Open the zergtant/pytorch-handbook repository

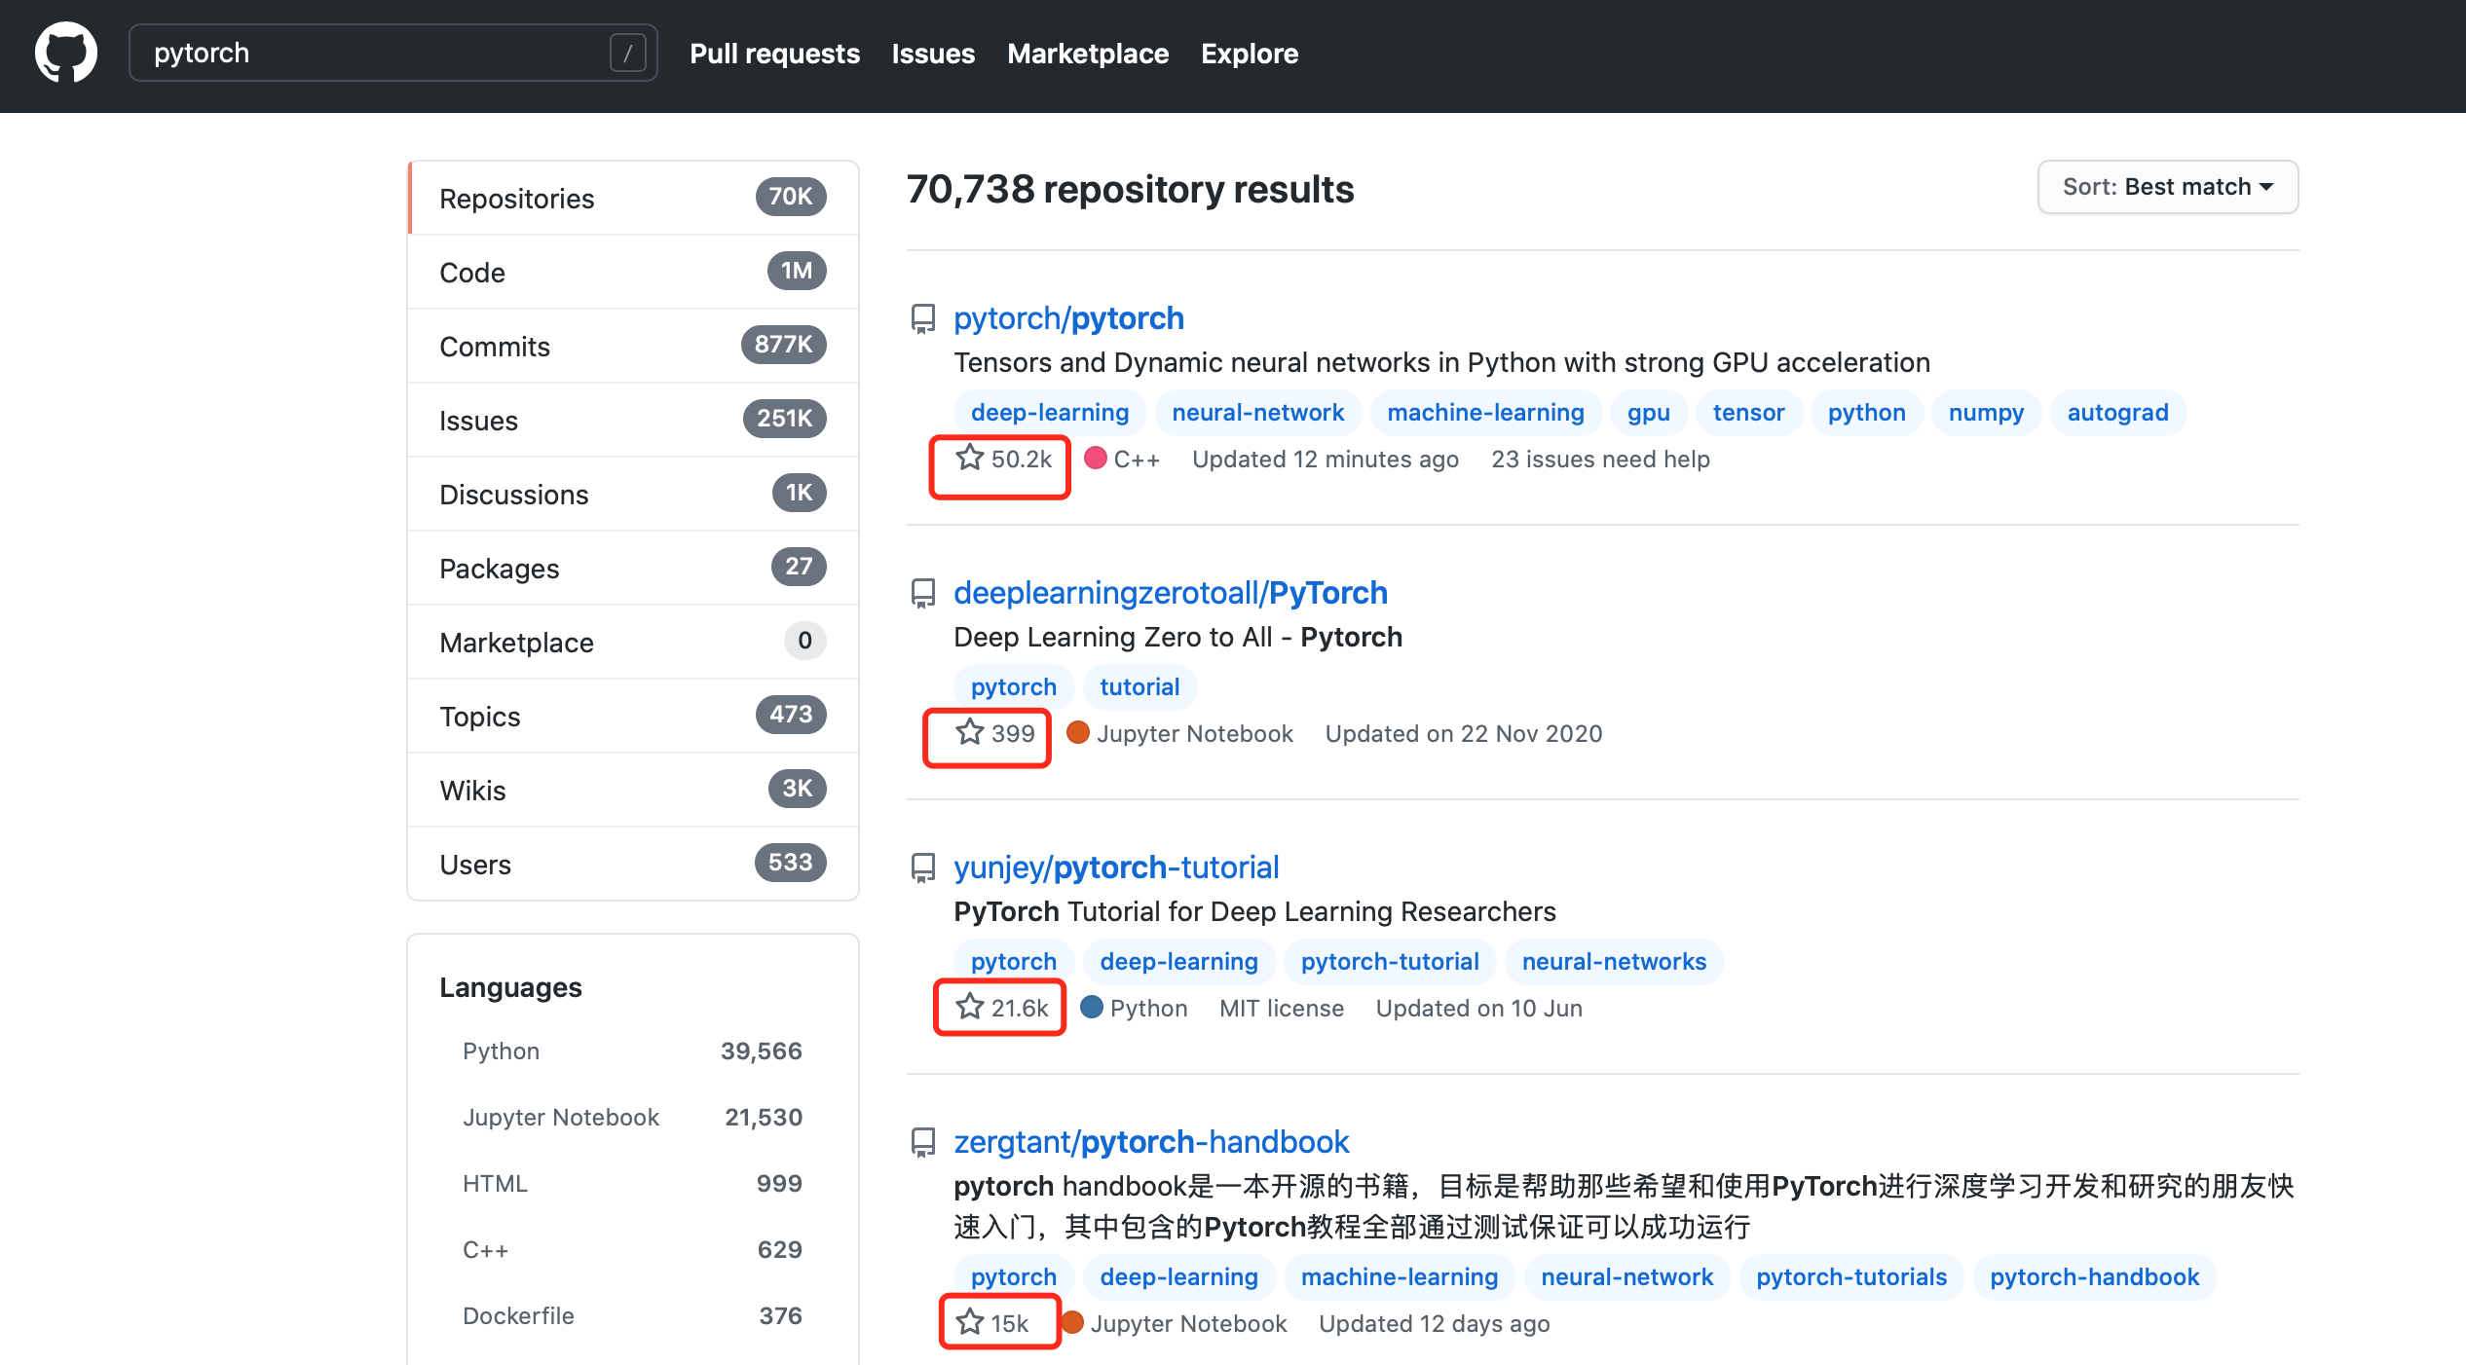point(1151,1142)
